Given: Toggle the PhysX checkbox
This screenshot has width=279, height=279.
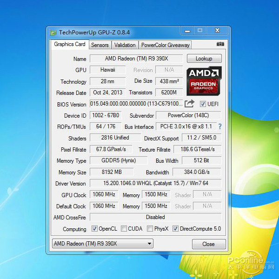Looking at the screenshot, I should point(150,229).
